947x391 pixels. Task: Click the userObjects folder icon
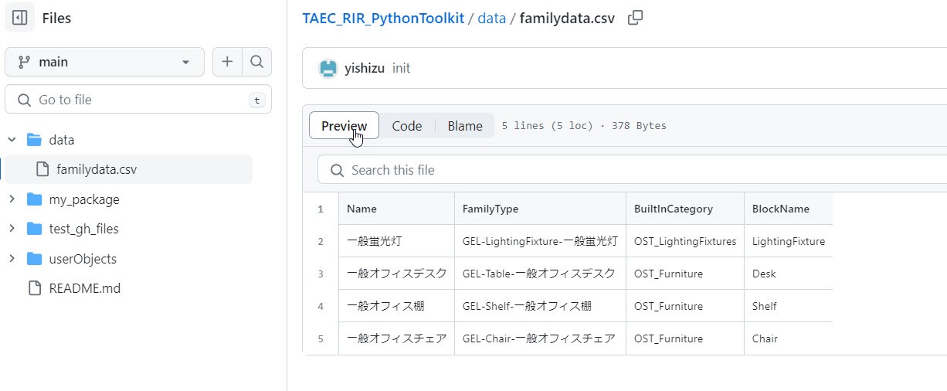[x=35, y=259]
